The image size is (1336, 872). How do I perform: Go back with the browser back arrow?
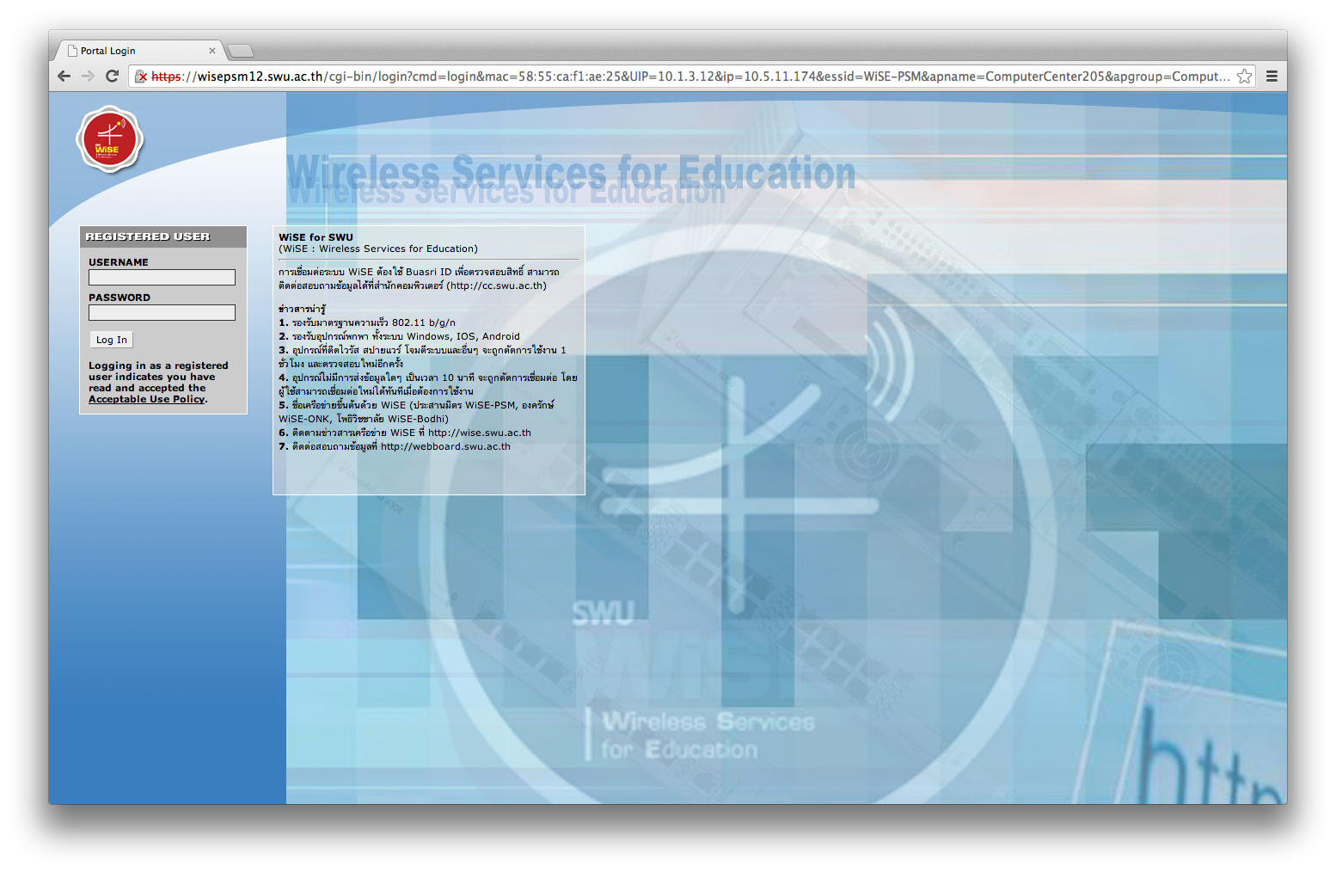(x=64, y=76)
